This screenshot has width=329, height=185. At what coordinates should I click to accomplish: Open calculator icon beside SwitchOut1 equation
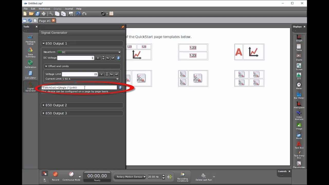[120, 88]
